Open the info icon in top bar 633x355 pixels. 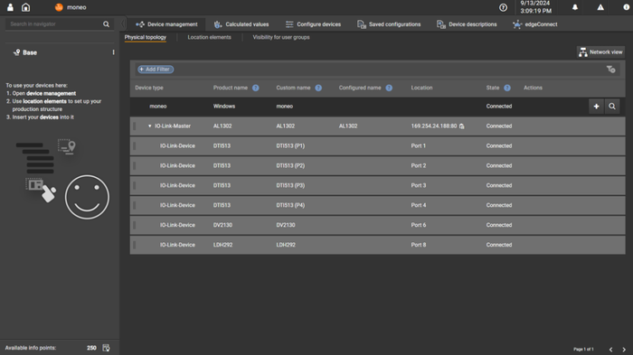pyautogui.click(x=626, y=7)
